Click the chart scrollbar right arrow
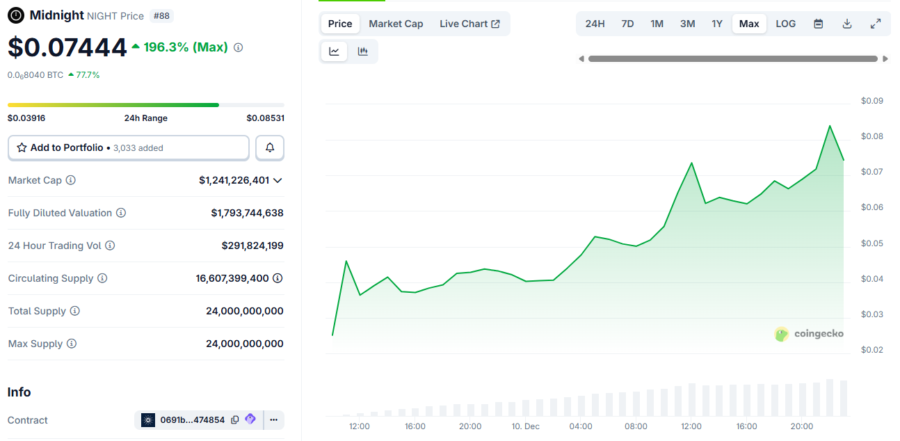This screenshot has width=900, height=441. tap(886, 58)
